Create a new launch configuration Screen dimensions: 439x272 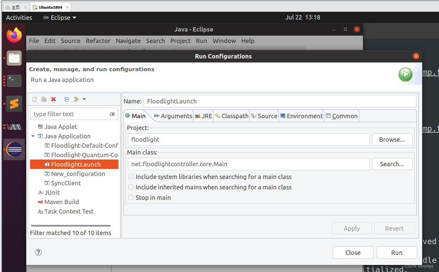[34, 99]
